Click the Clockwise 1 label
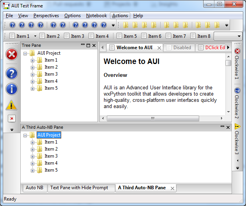The image size is (246, 206). tap(237, 67)
